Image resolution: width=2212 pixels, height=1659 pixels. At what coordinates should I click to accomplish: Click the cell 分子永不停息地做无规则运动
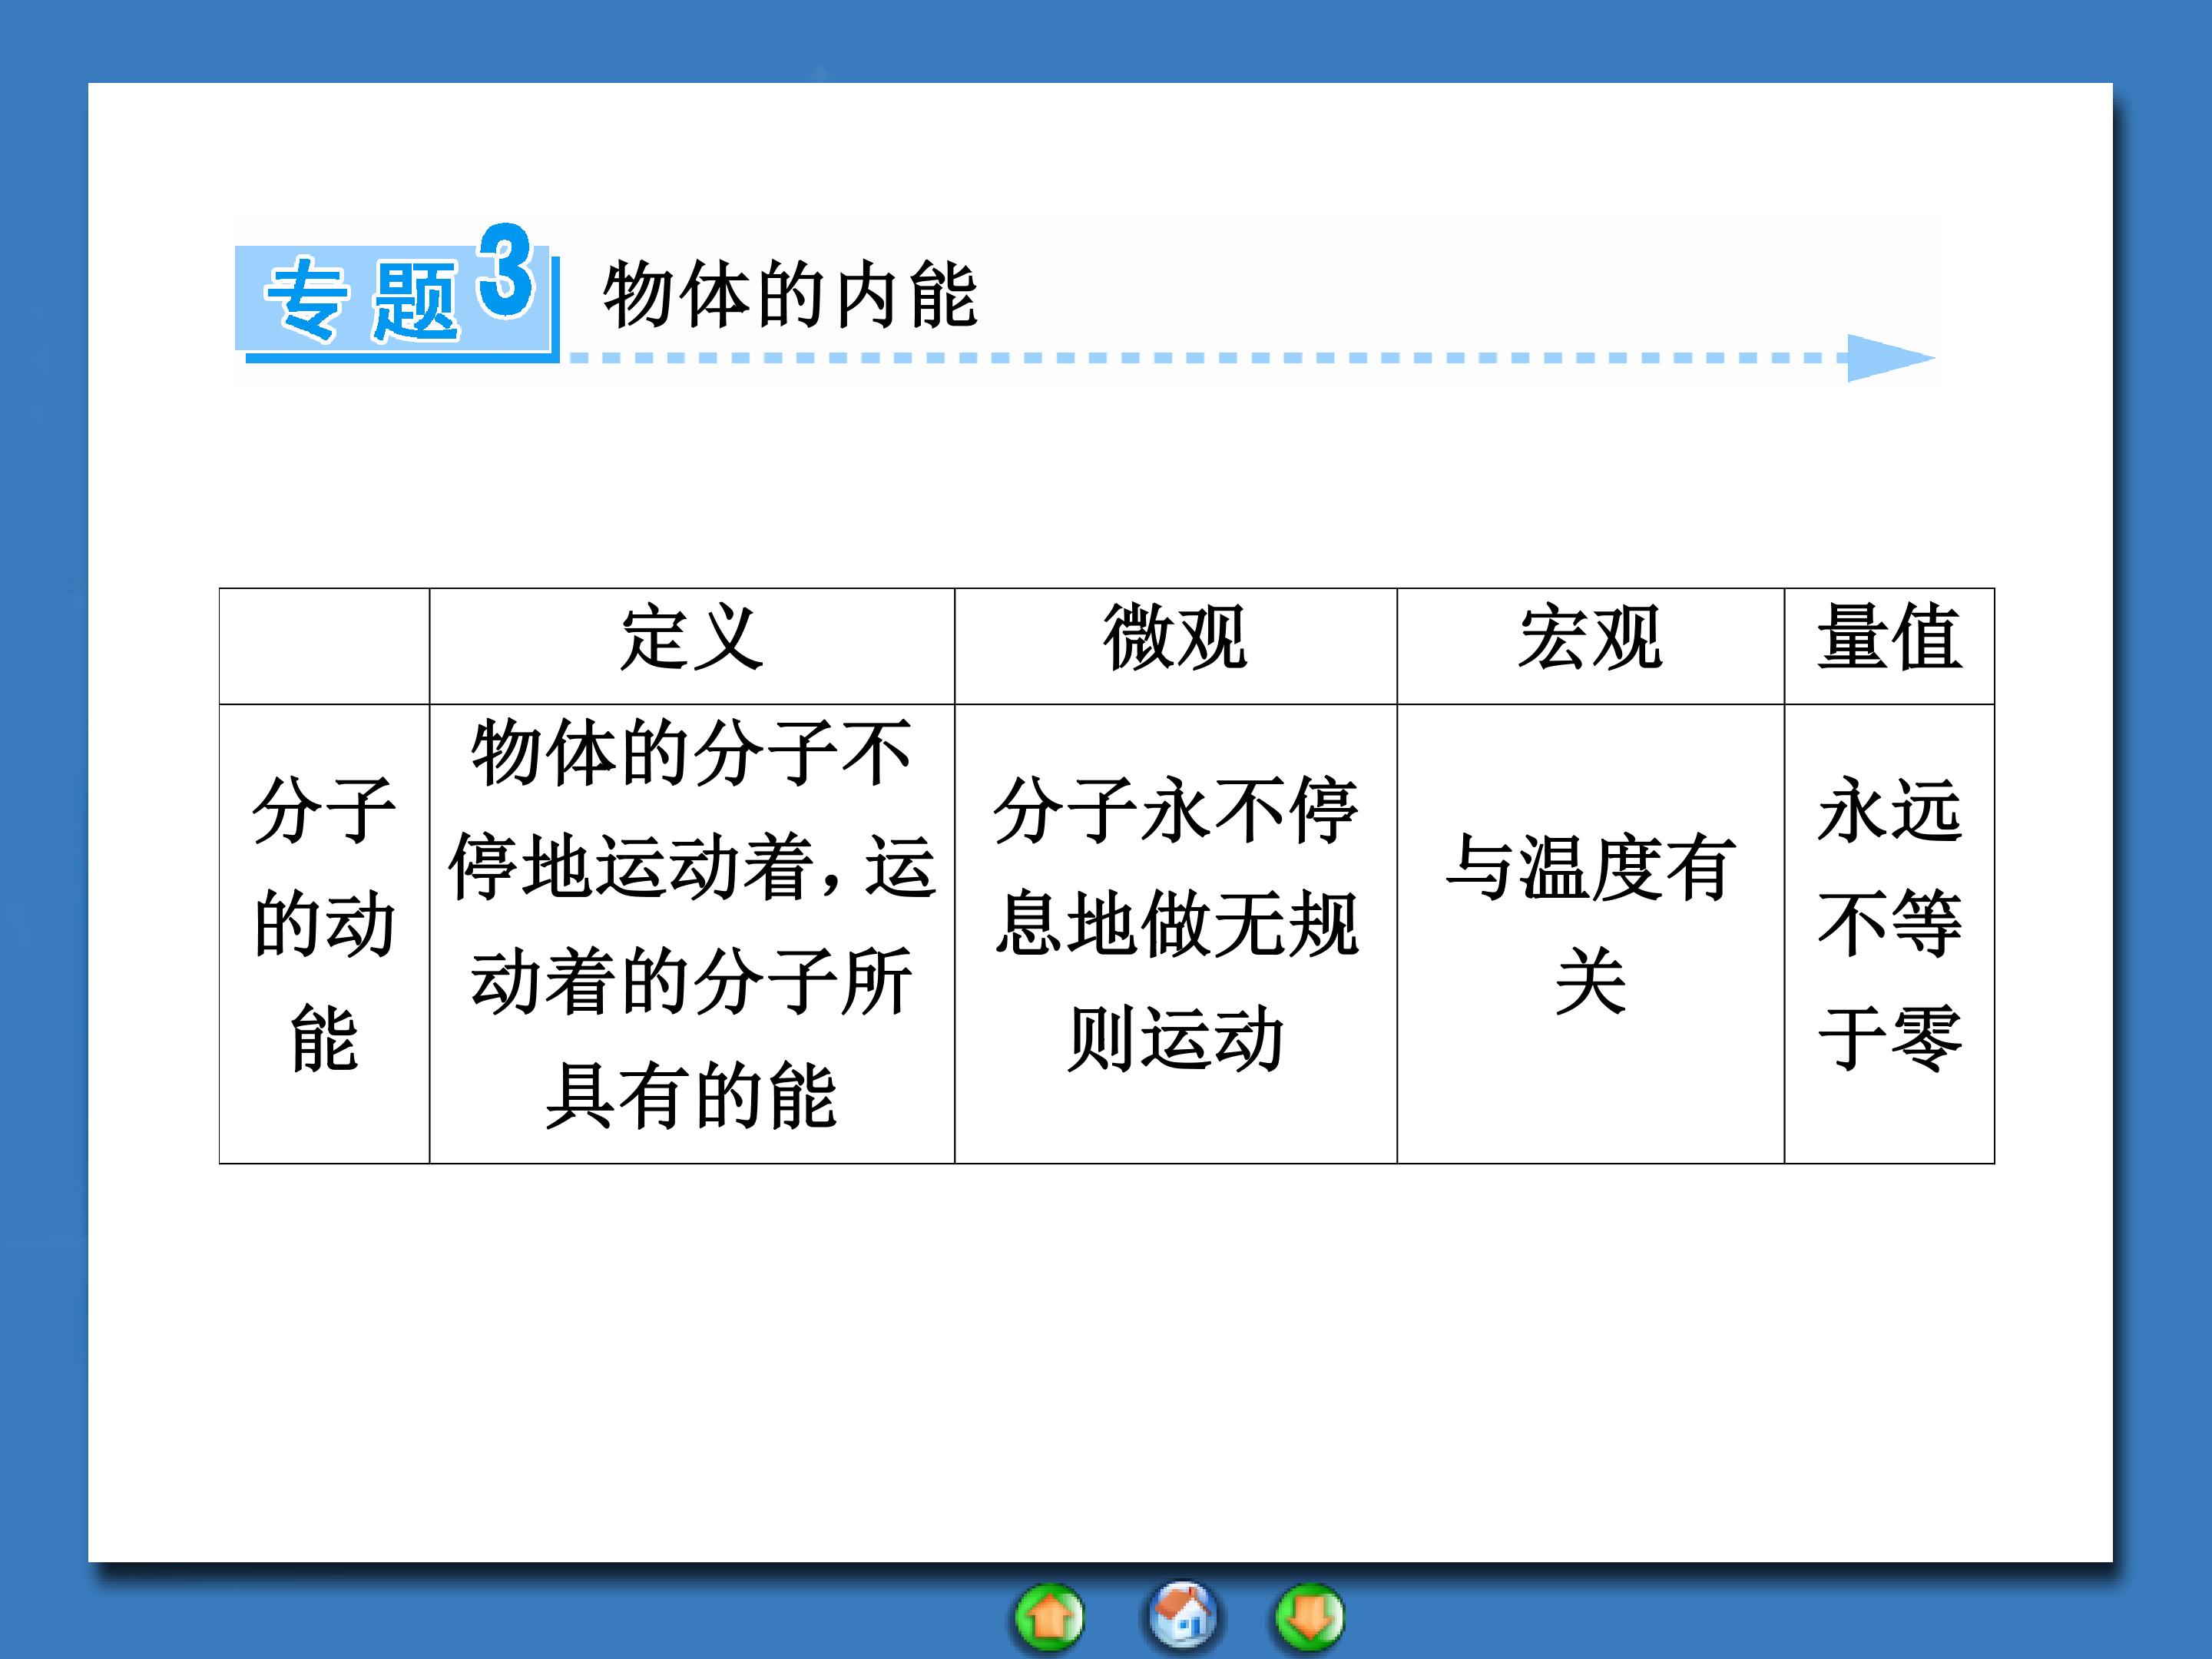[1176, 934]
